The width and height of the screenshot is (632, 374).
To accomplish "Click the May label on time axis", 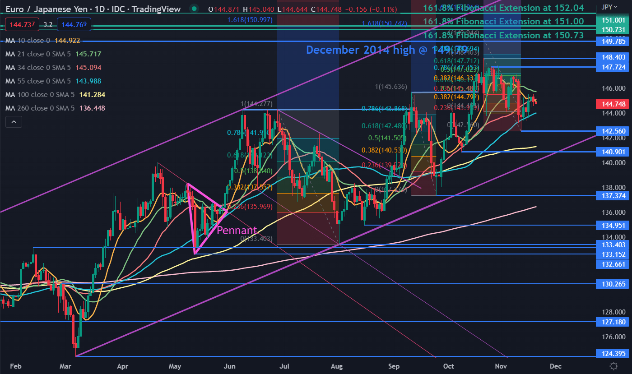I will click(x=174, y=366).
